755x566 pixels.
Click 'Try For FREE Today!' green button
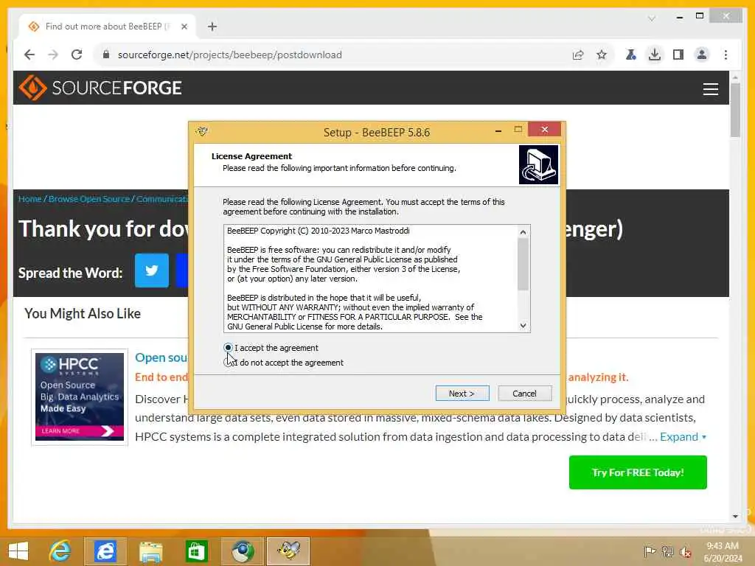[638, 472]
